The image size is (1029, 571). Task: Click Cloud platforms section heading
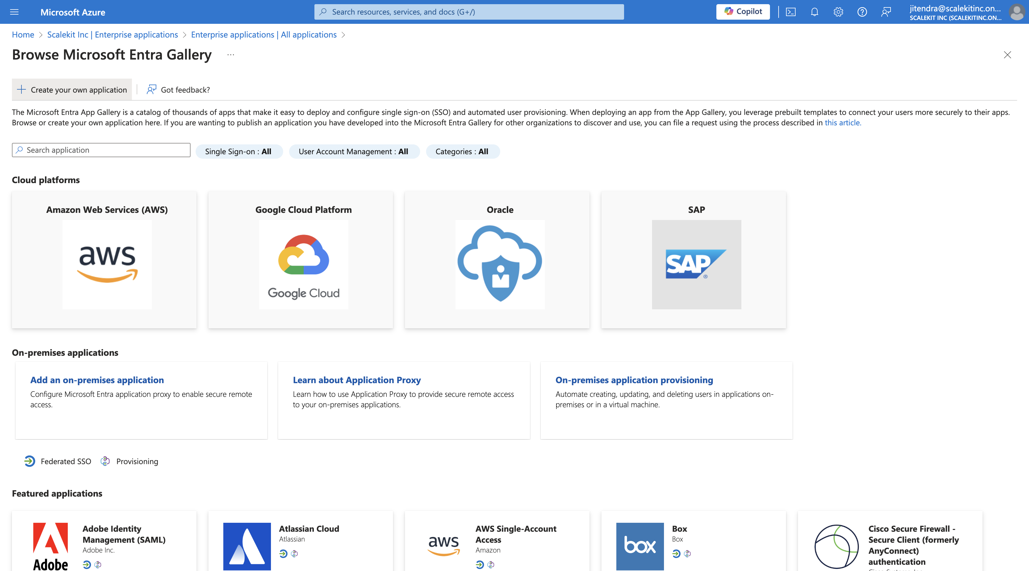(46, 180)
